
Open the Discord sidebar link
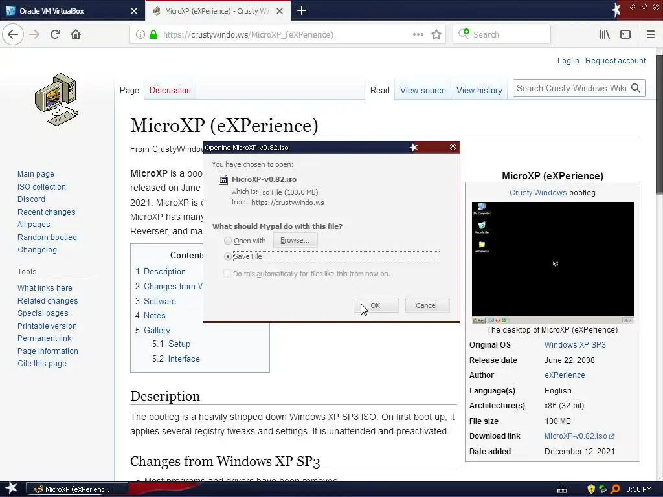point(31,199)
